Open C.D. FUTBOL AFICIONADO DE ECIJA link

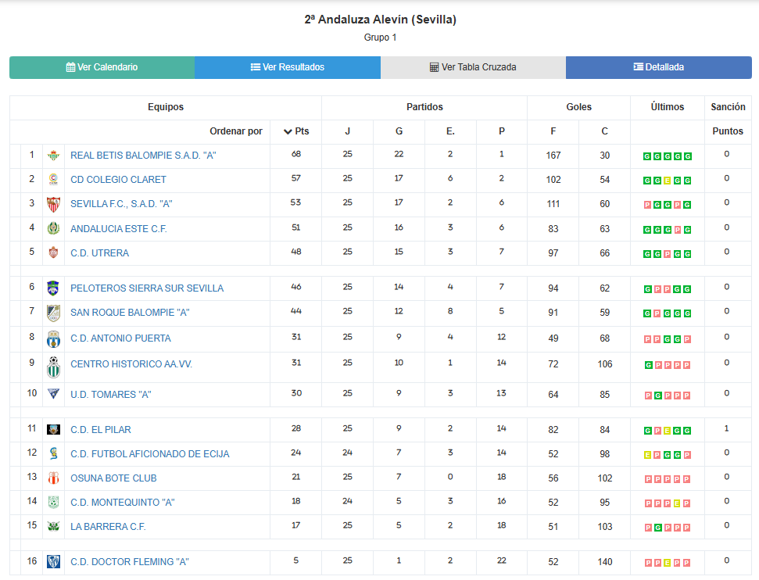(x=150, y=453)
